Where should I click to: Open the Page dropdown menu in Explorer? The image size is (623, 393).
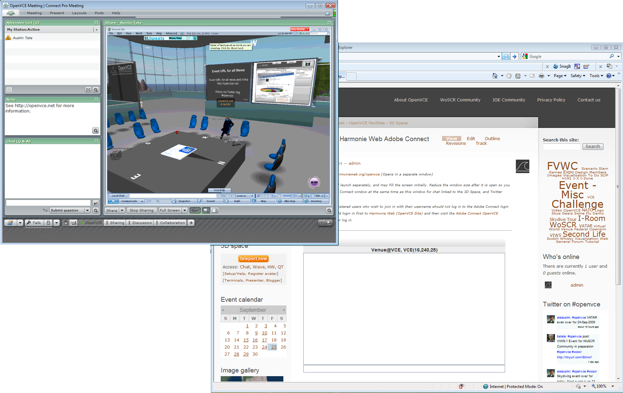[560, 76]
